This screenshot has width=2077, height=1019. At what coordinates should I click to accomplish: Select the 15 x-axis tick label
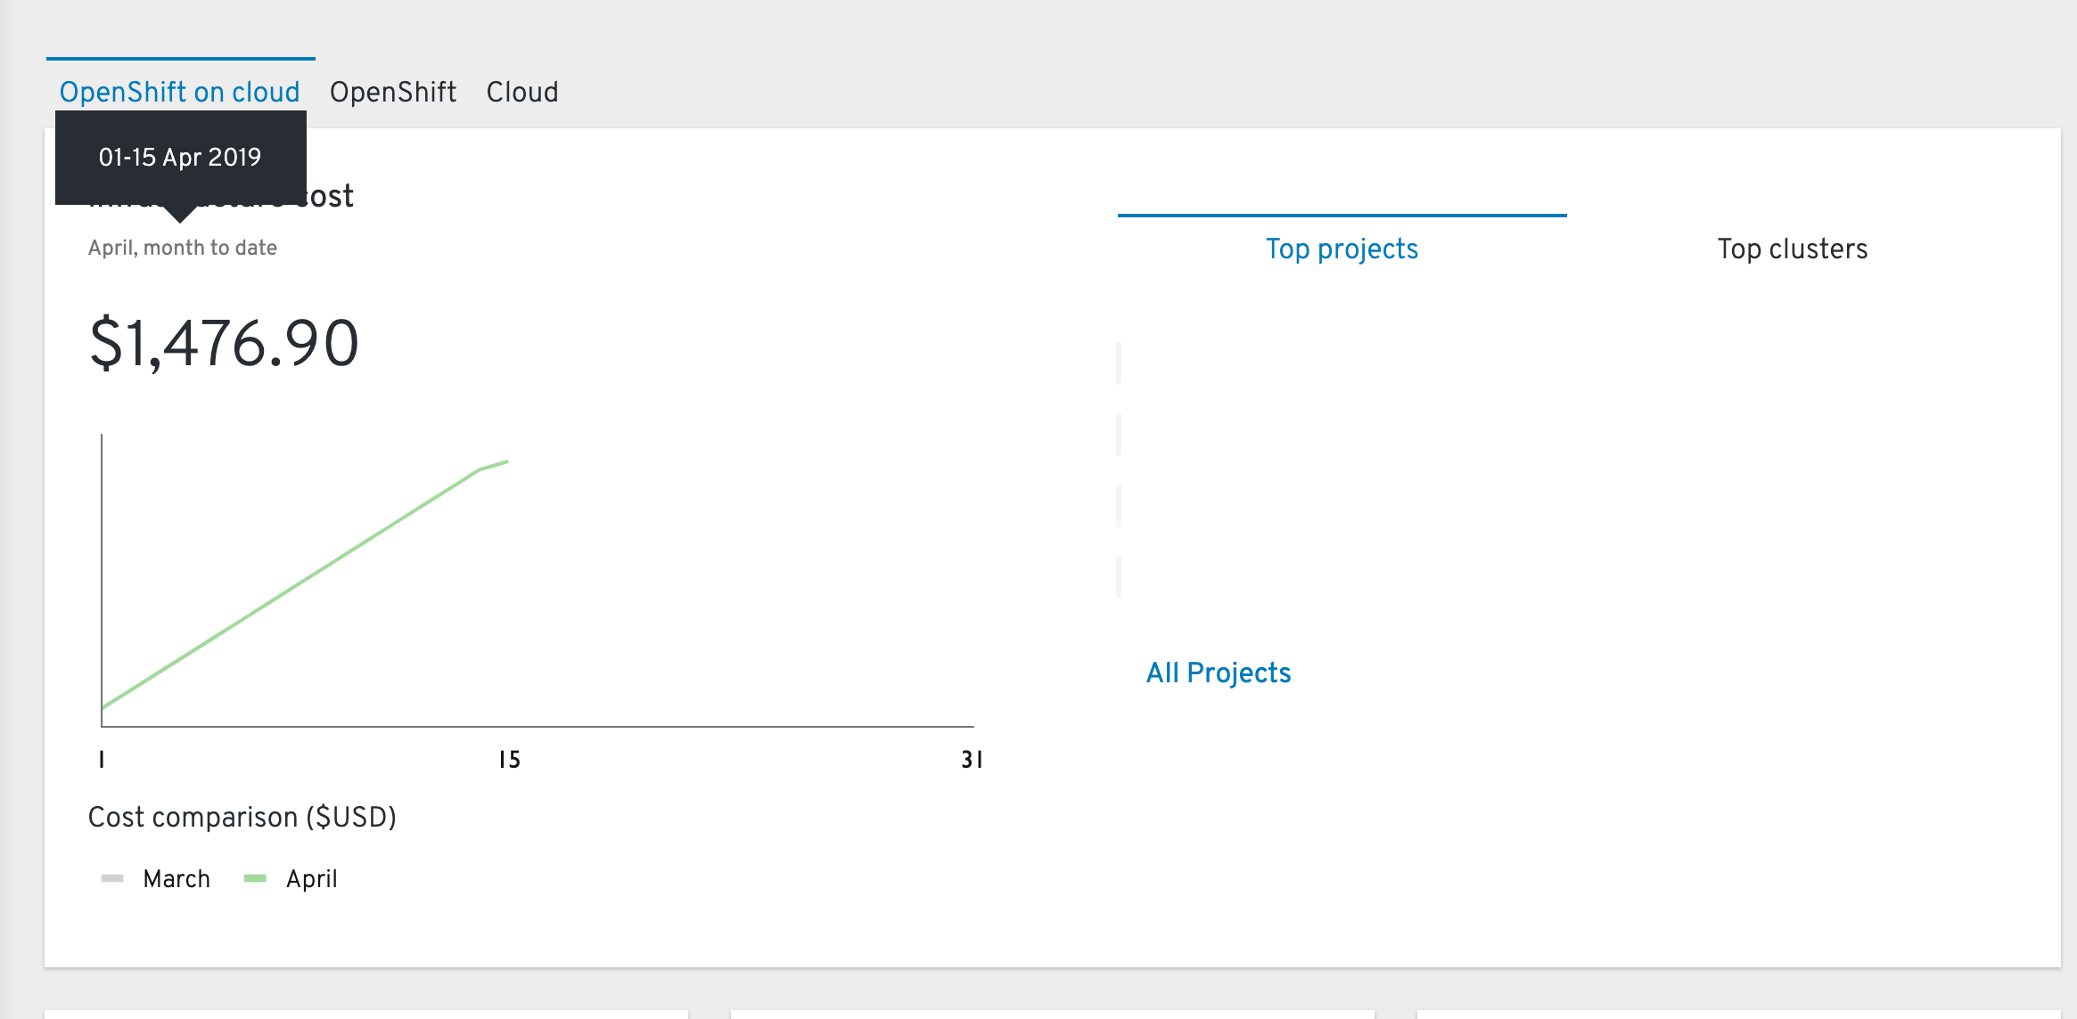509,760
